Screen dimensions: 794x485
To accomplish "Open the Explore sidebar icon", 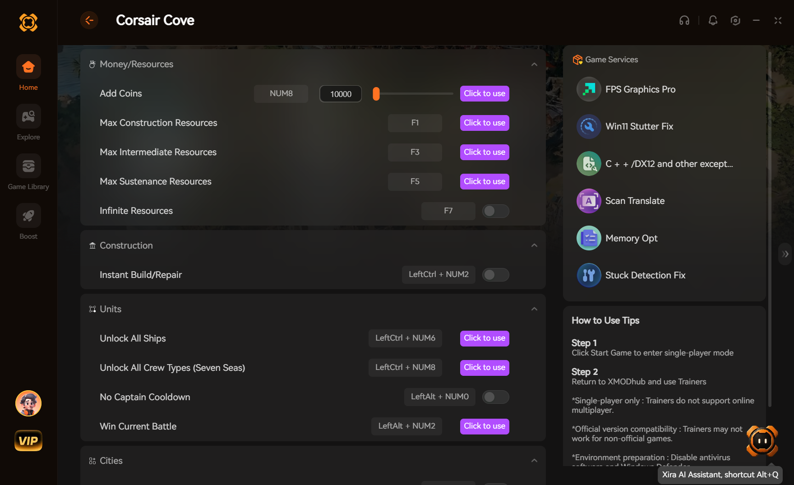I will click(x=28, y=116).
